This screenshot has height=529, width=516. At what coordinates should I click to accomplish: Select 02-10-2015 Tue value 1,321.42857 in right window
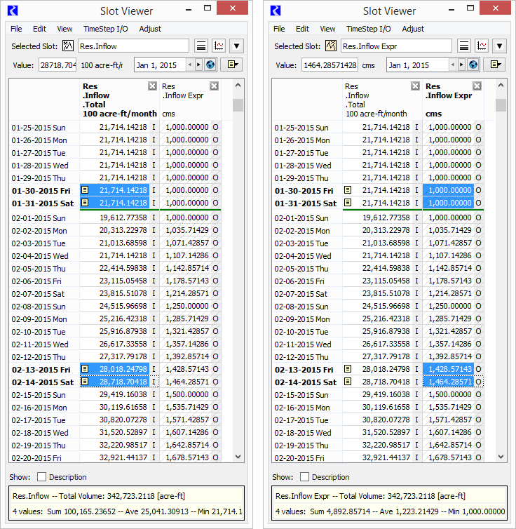(449, 331)
